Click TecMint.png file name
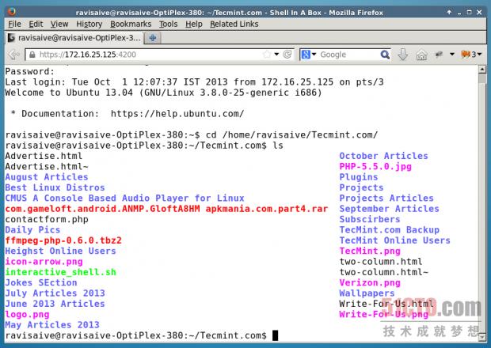 370,251
